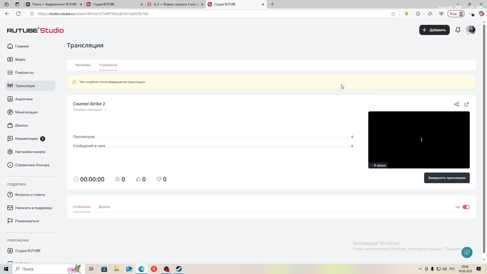Open browser extensions puzzle icon
The height and width of the screenshot is (274, 487).
[418, 14]
